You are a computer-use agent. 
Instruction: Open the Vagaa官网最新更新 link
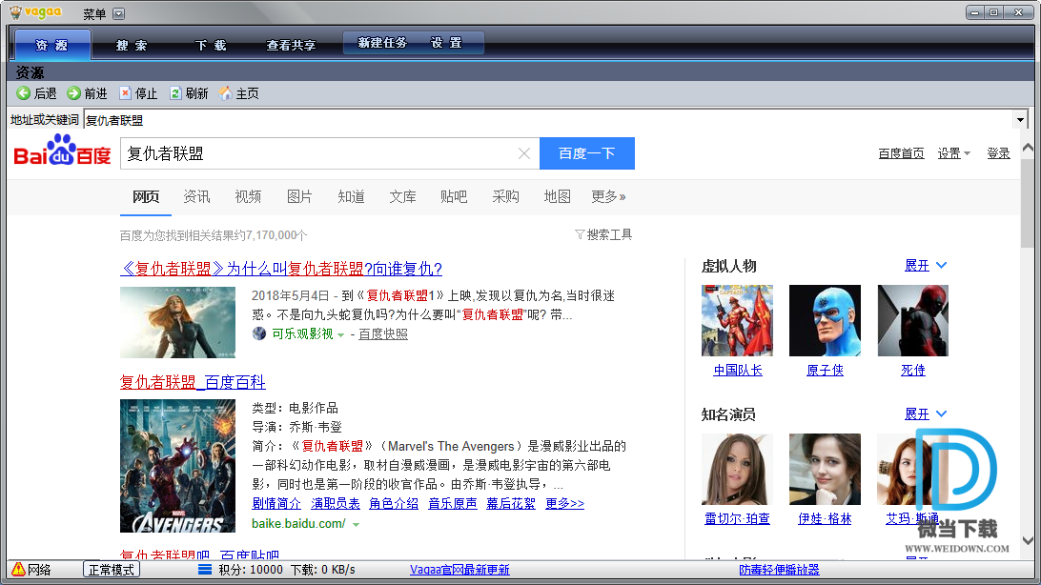point(459,570)
